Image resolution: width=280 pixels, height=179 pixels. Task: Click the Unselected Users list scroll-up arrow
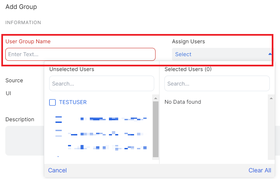(156, 98)
